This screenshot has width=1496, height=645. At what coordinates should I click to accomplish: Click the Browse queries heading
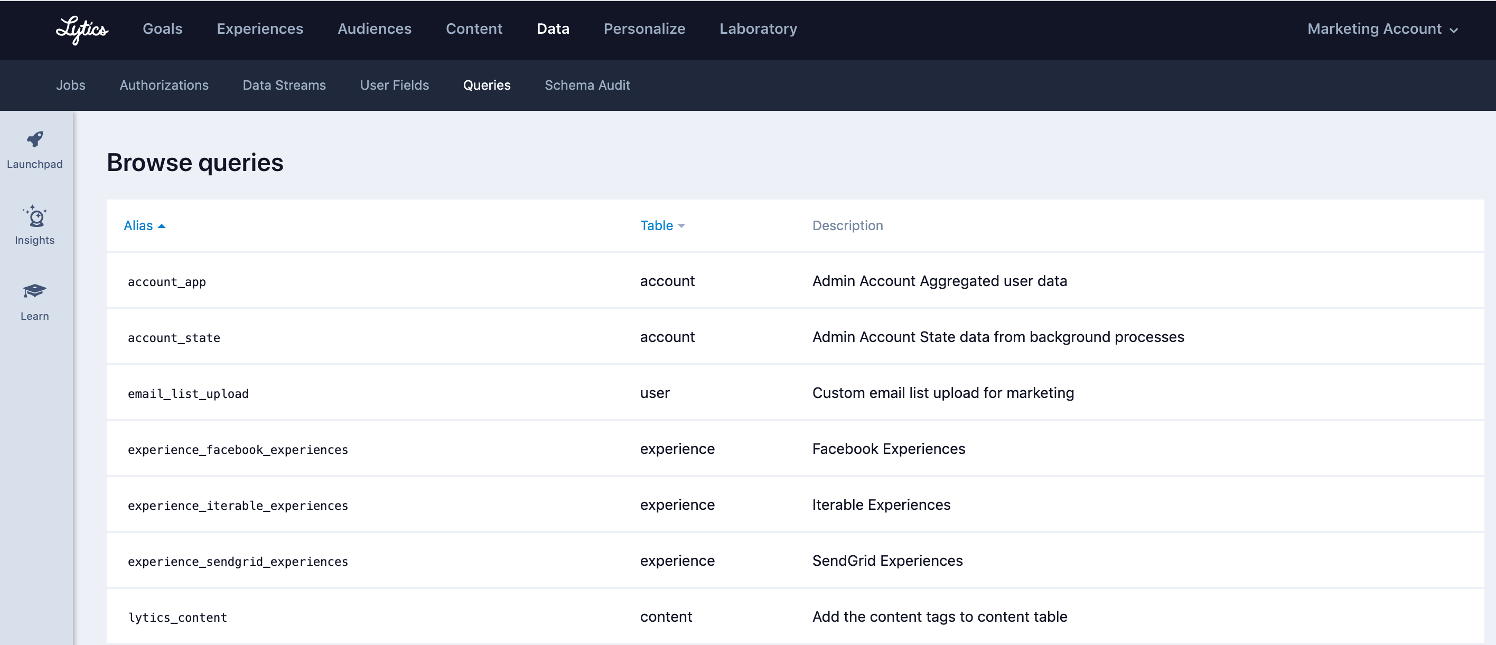click(x=195, y=163)
